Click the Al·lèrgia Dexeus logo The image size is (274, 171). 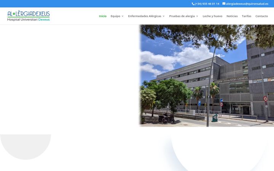29,16
